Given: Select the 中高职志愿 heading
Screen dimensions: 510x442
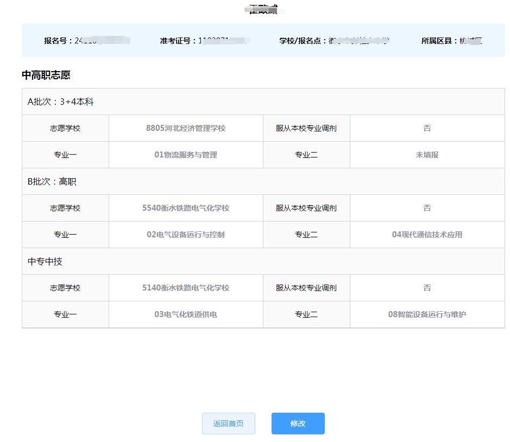Looking at the screenshot, I should [x=46, y=75].
